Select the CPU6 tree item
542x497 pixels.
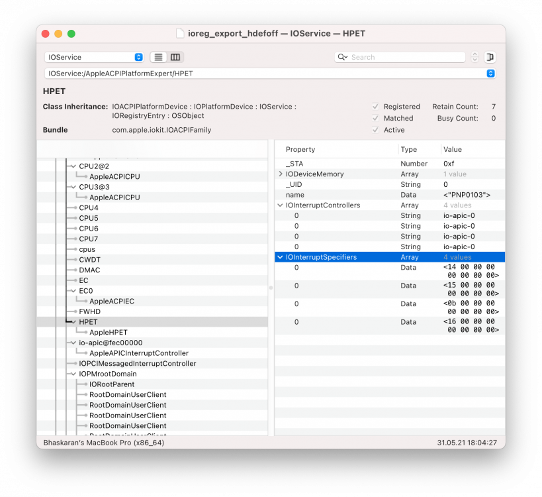point(89,229)
